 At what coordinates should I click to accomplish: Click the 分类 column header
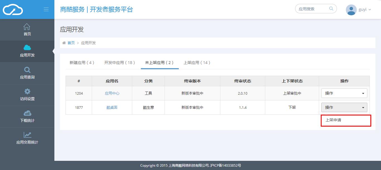point(148,81)
